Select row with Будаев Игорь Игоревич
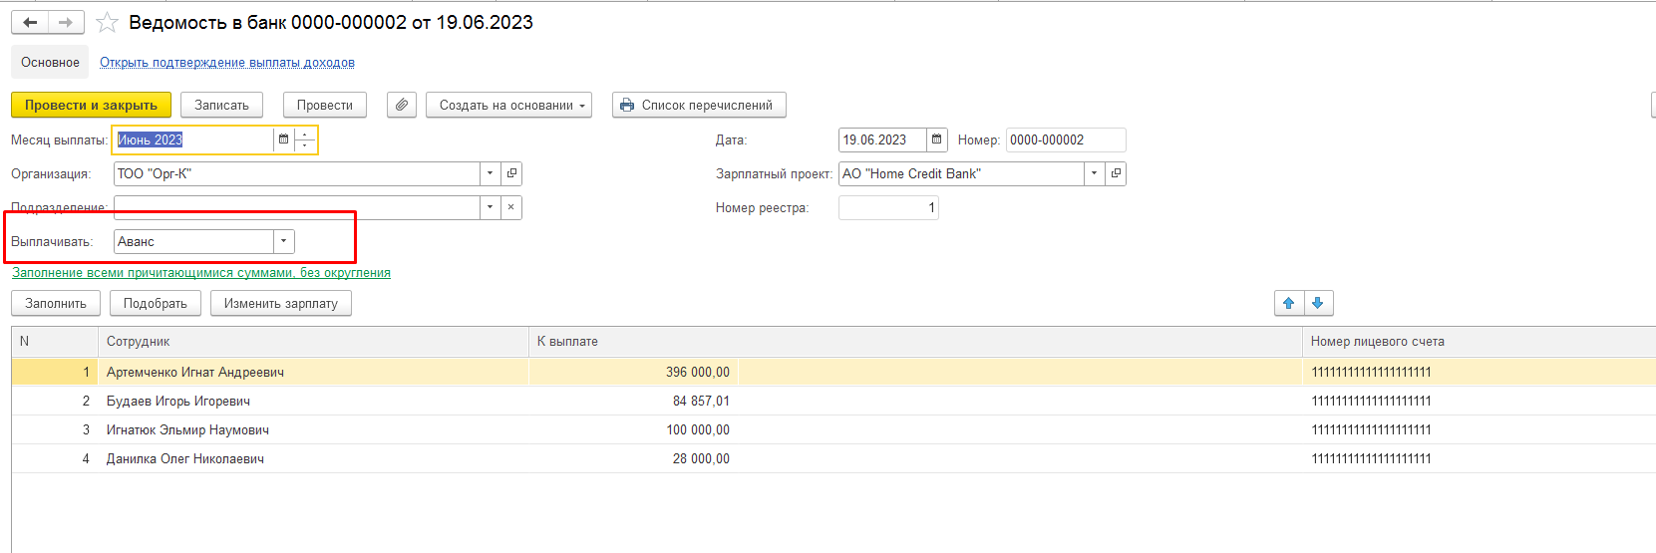The image size is (1656, 553). click(x=178, y=401)
